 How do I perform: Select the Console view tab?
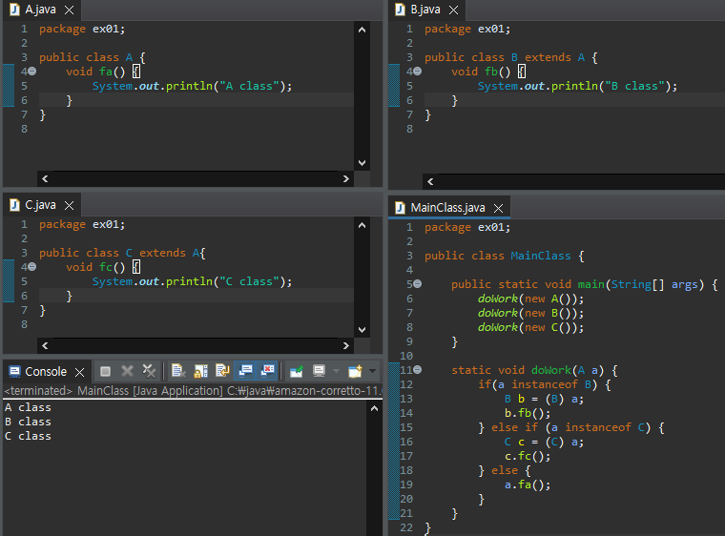coord(46,371)
